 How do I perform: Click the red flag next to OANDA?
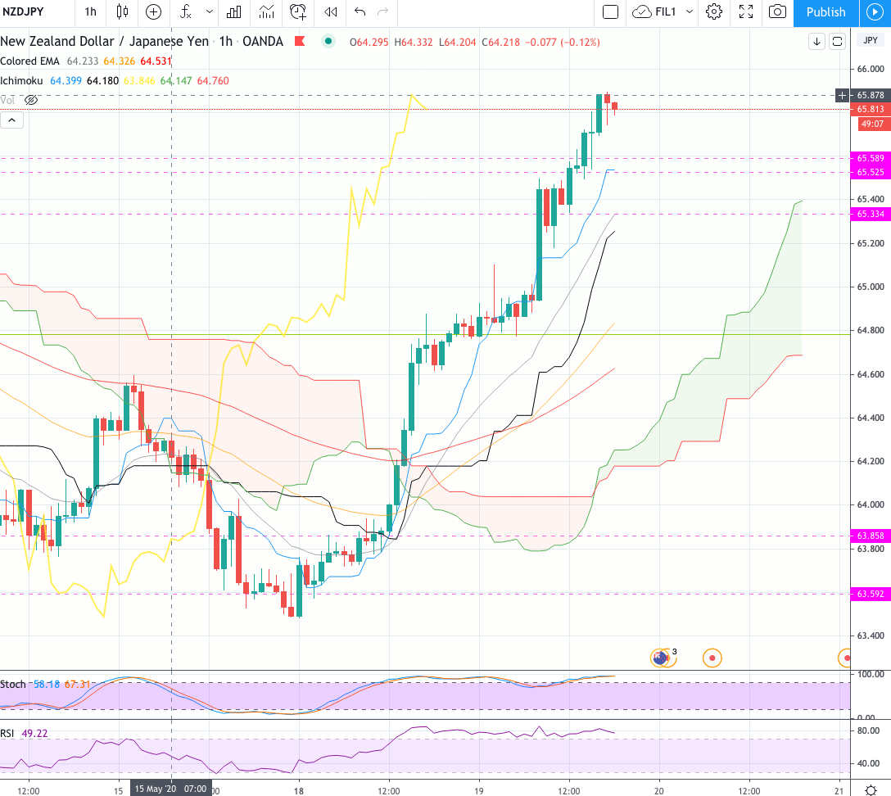300,41
